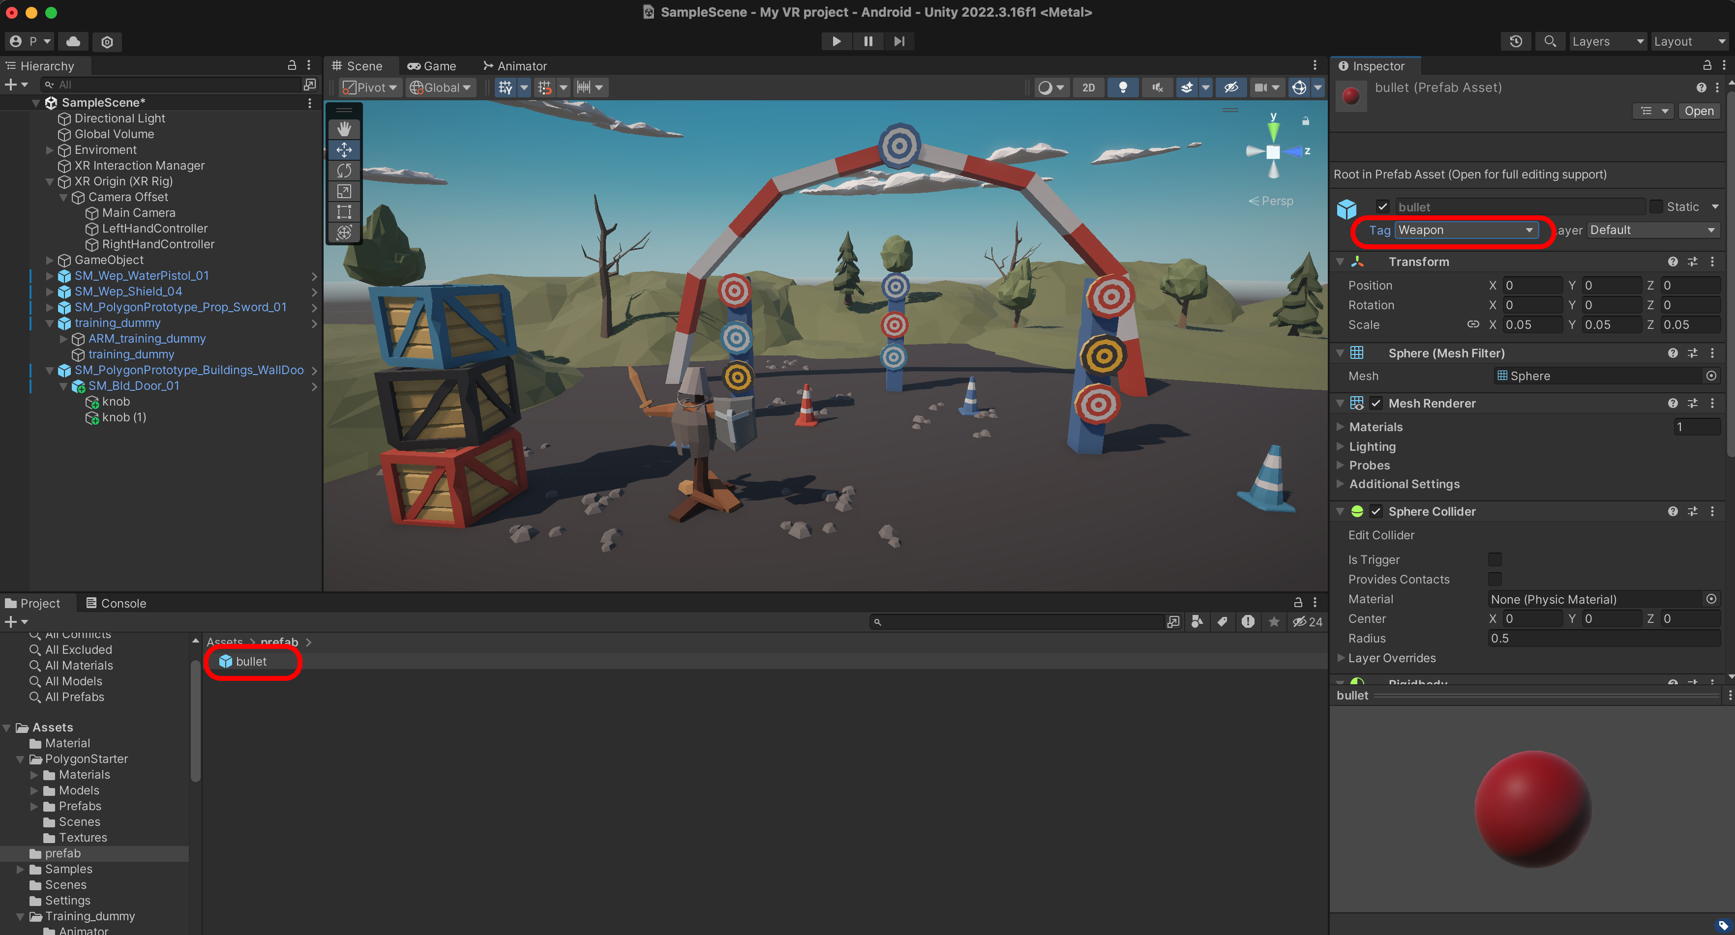Disable the Mesh Renderer component checkbox

tap(1376, 403)
